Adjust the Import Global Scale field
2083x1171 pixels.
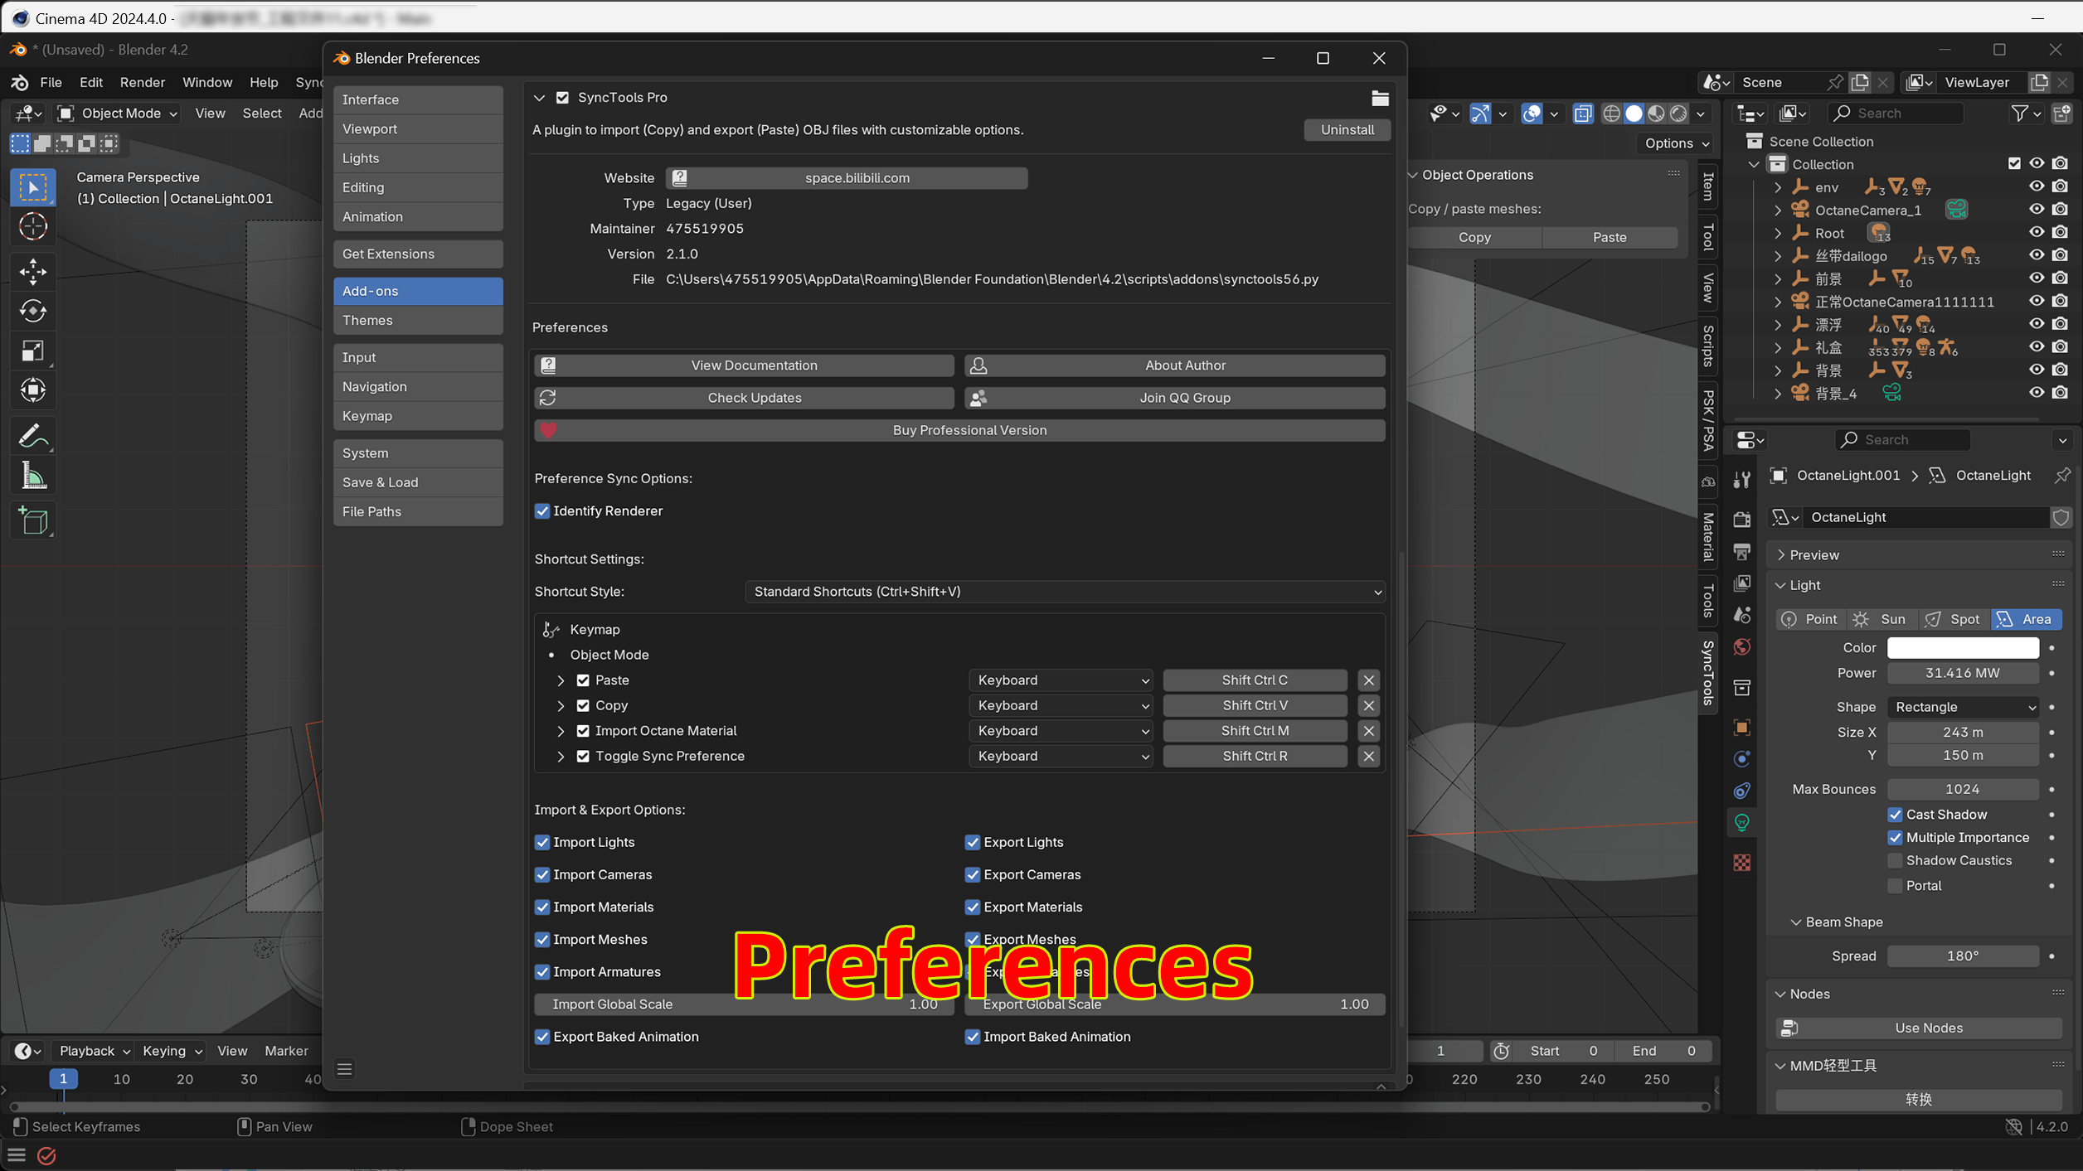pyautogui.click(x=744, y=1004)
